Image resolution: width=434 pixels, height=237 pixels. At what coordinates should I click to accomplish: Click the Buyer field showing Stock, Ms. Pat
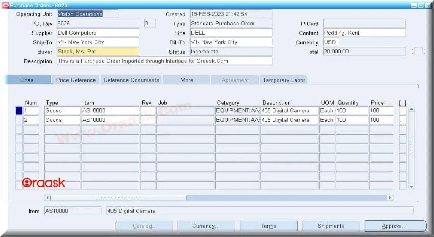[x=98, y=51]
